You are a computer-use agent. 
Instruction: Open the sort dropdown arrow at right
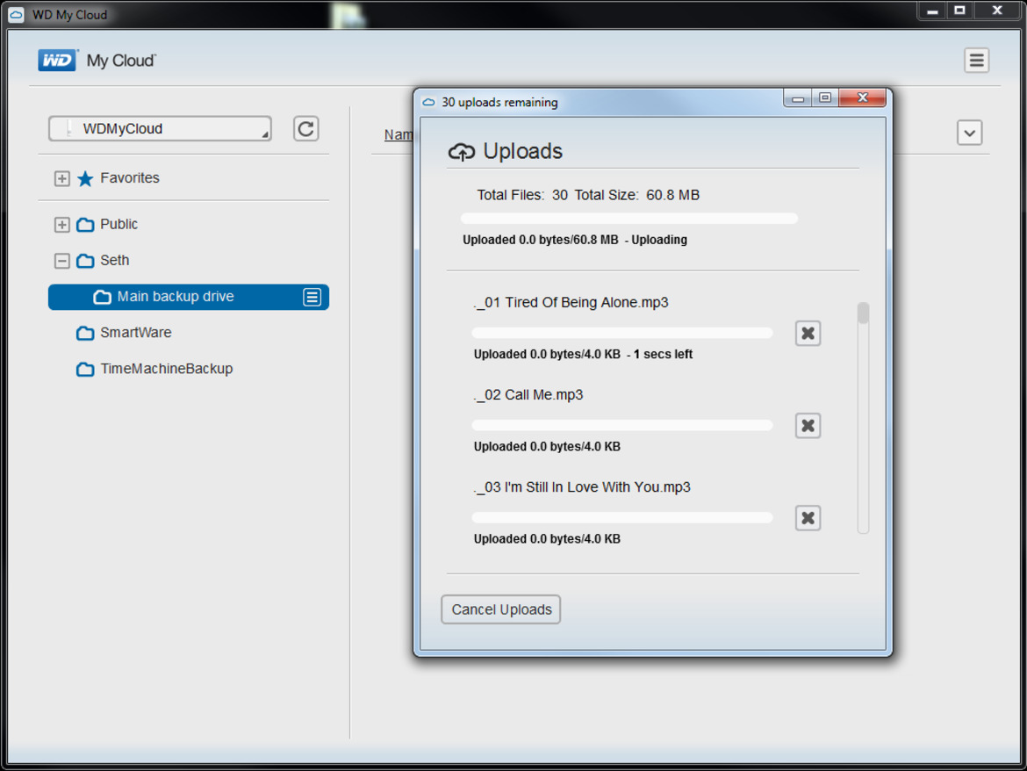(969, 133)
